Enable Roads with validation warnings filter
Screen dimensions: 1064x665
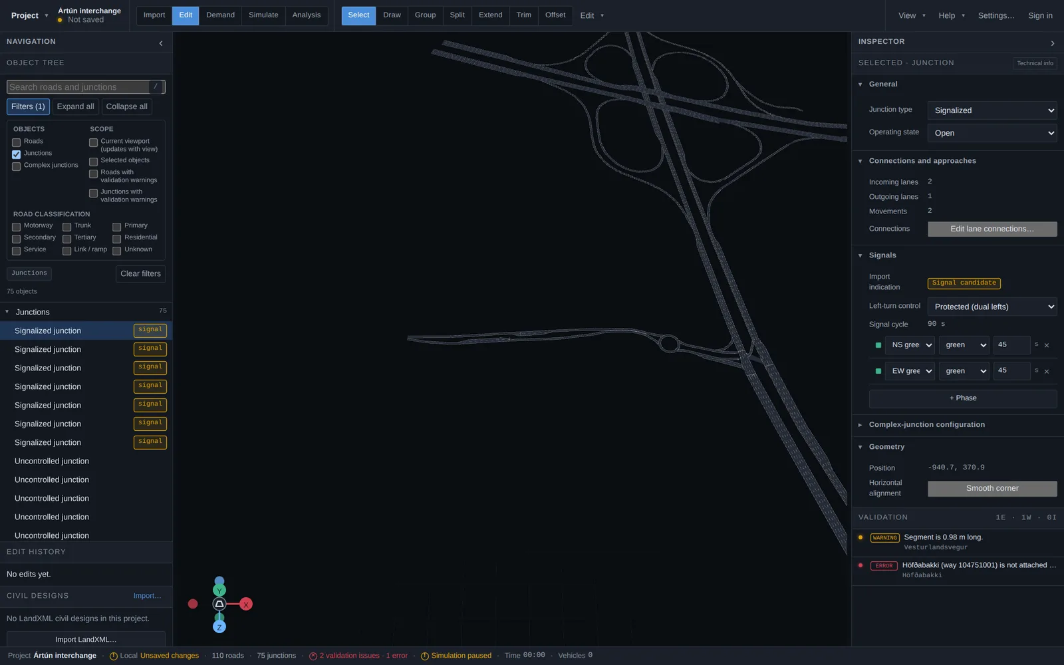pyautogui.click(x=94, y=174)
